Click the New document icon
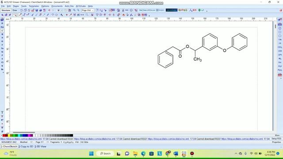283x159 pixels. 21,10
